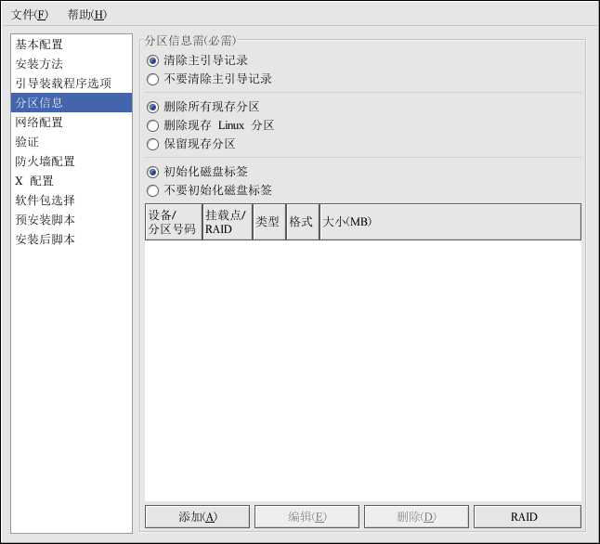
Task: Choose 不要初始化磁盘标签 option
Action: [153, 190]
